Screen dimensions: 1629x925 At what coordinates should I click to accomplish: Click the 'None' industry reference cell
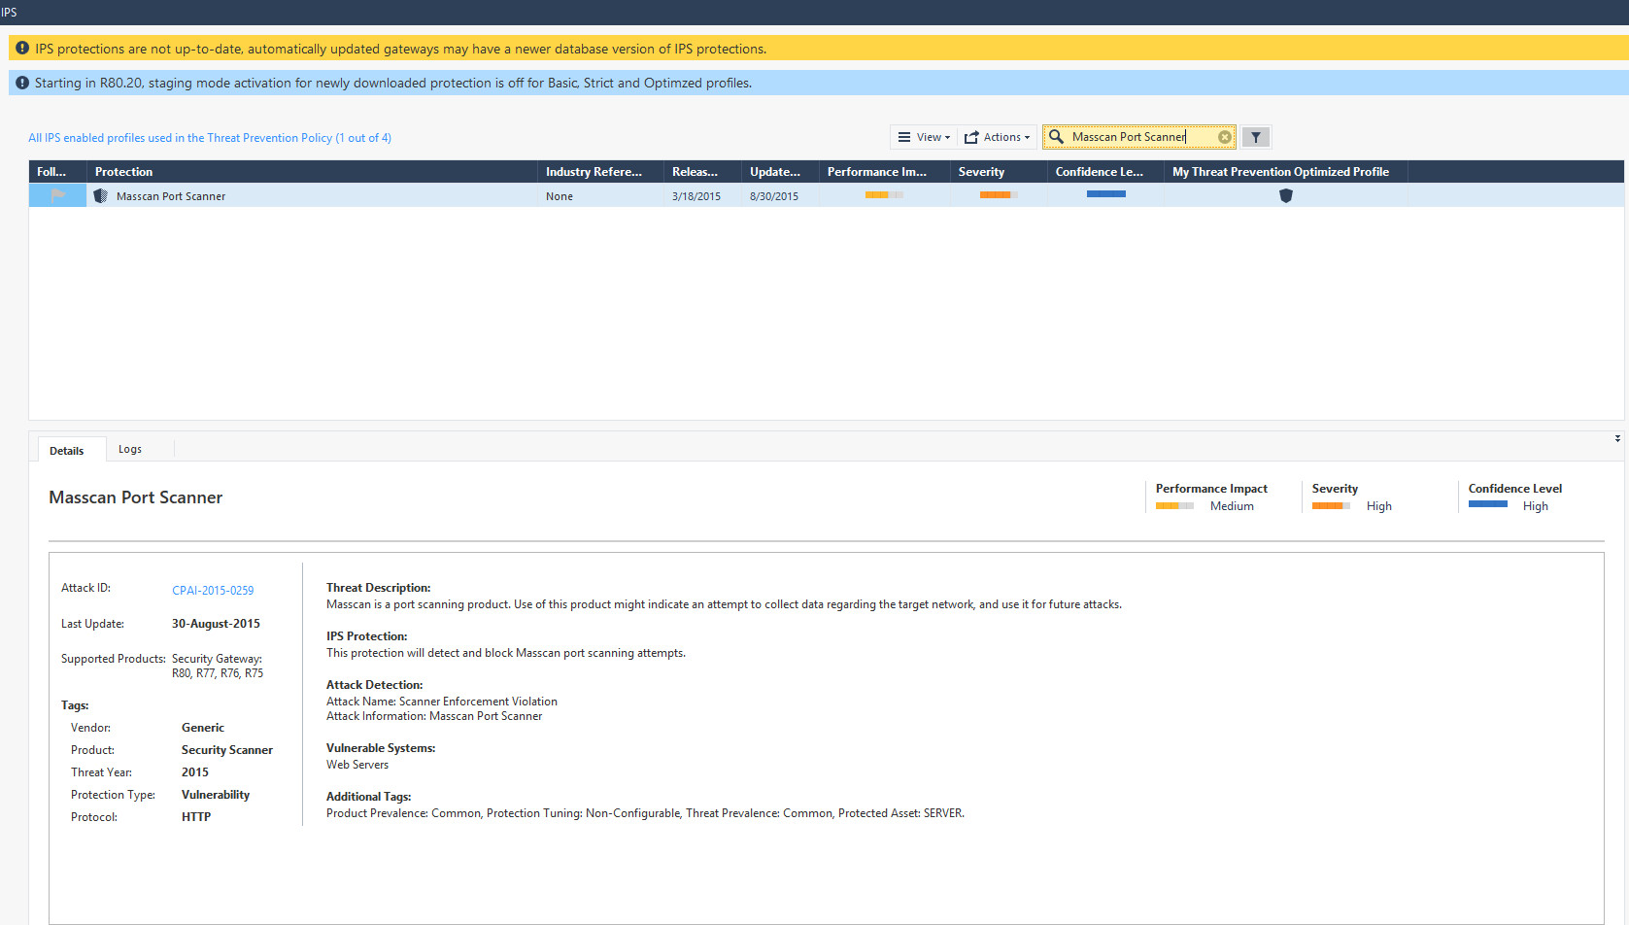pos(560,196)
